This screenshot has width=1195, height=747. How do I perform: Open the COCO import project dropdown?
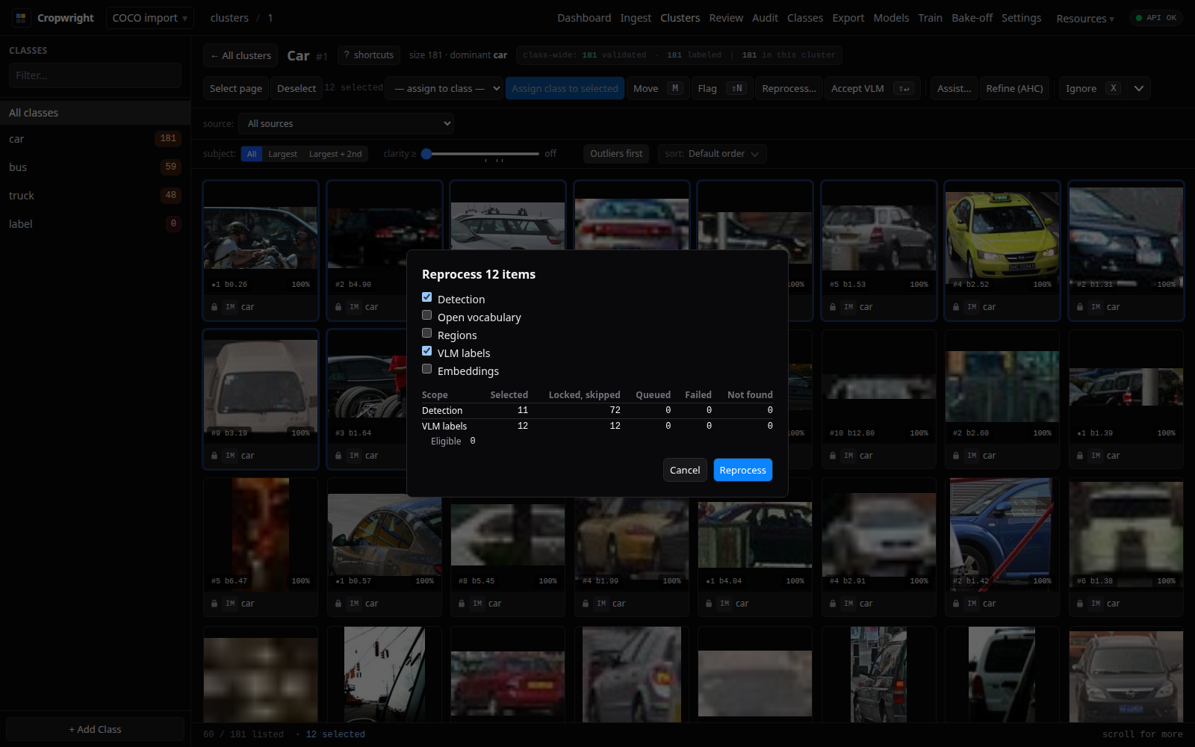click(150, 18)
